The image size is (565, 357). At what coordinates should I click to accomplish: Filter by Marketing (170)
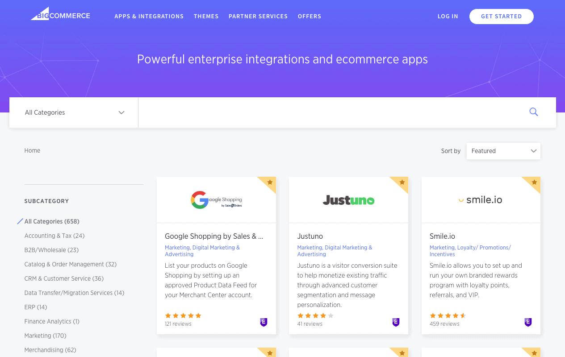point(45,336)
